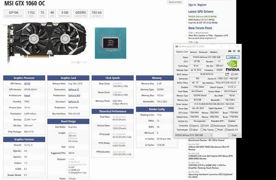Toggle the Ray Tracing checkbox
This screenshot has width=276, height=180.
point(203,129)
